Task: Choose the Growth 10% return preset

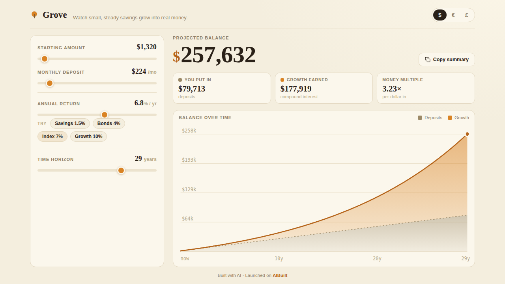Action: (89, 136)
